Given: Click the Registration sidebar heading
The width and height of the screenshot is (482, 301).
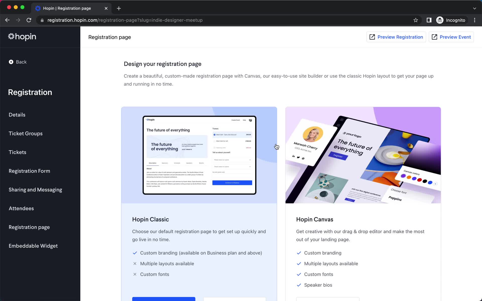Looking at the screenshot, I should (30, 92).
